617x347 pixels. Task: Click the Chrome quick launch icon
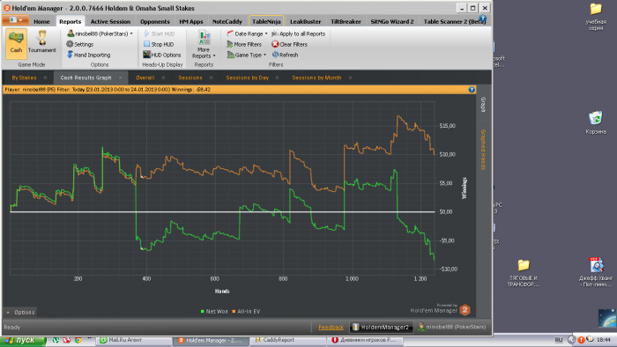pos(78,340)
